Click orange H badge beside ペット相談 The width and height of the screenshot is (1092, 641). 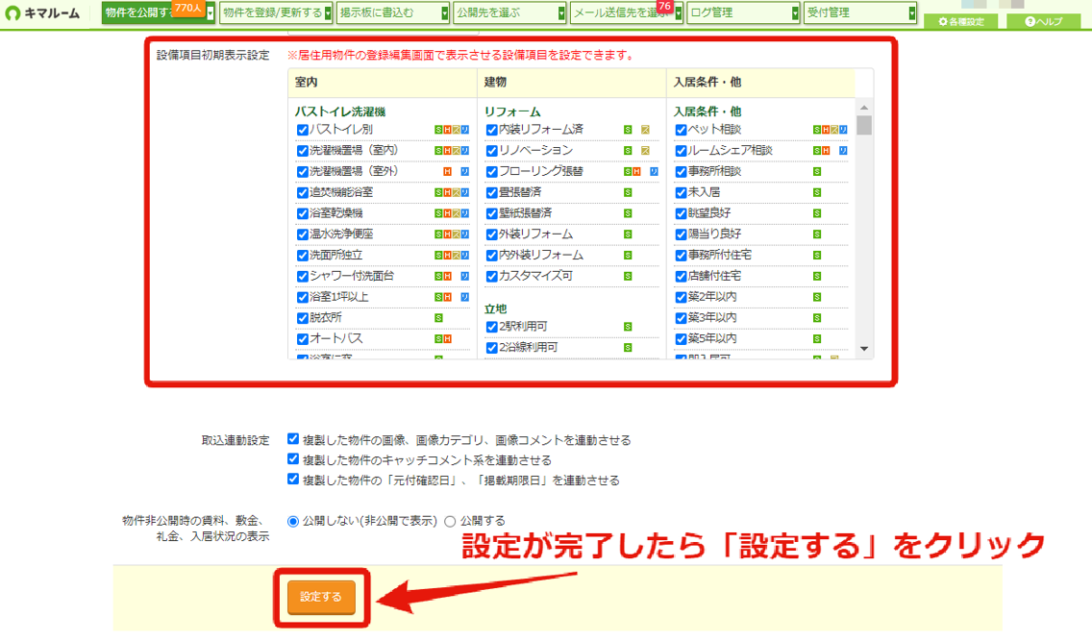click(x=826, y=130)
